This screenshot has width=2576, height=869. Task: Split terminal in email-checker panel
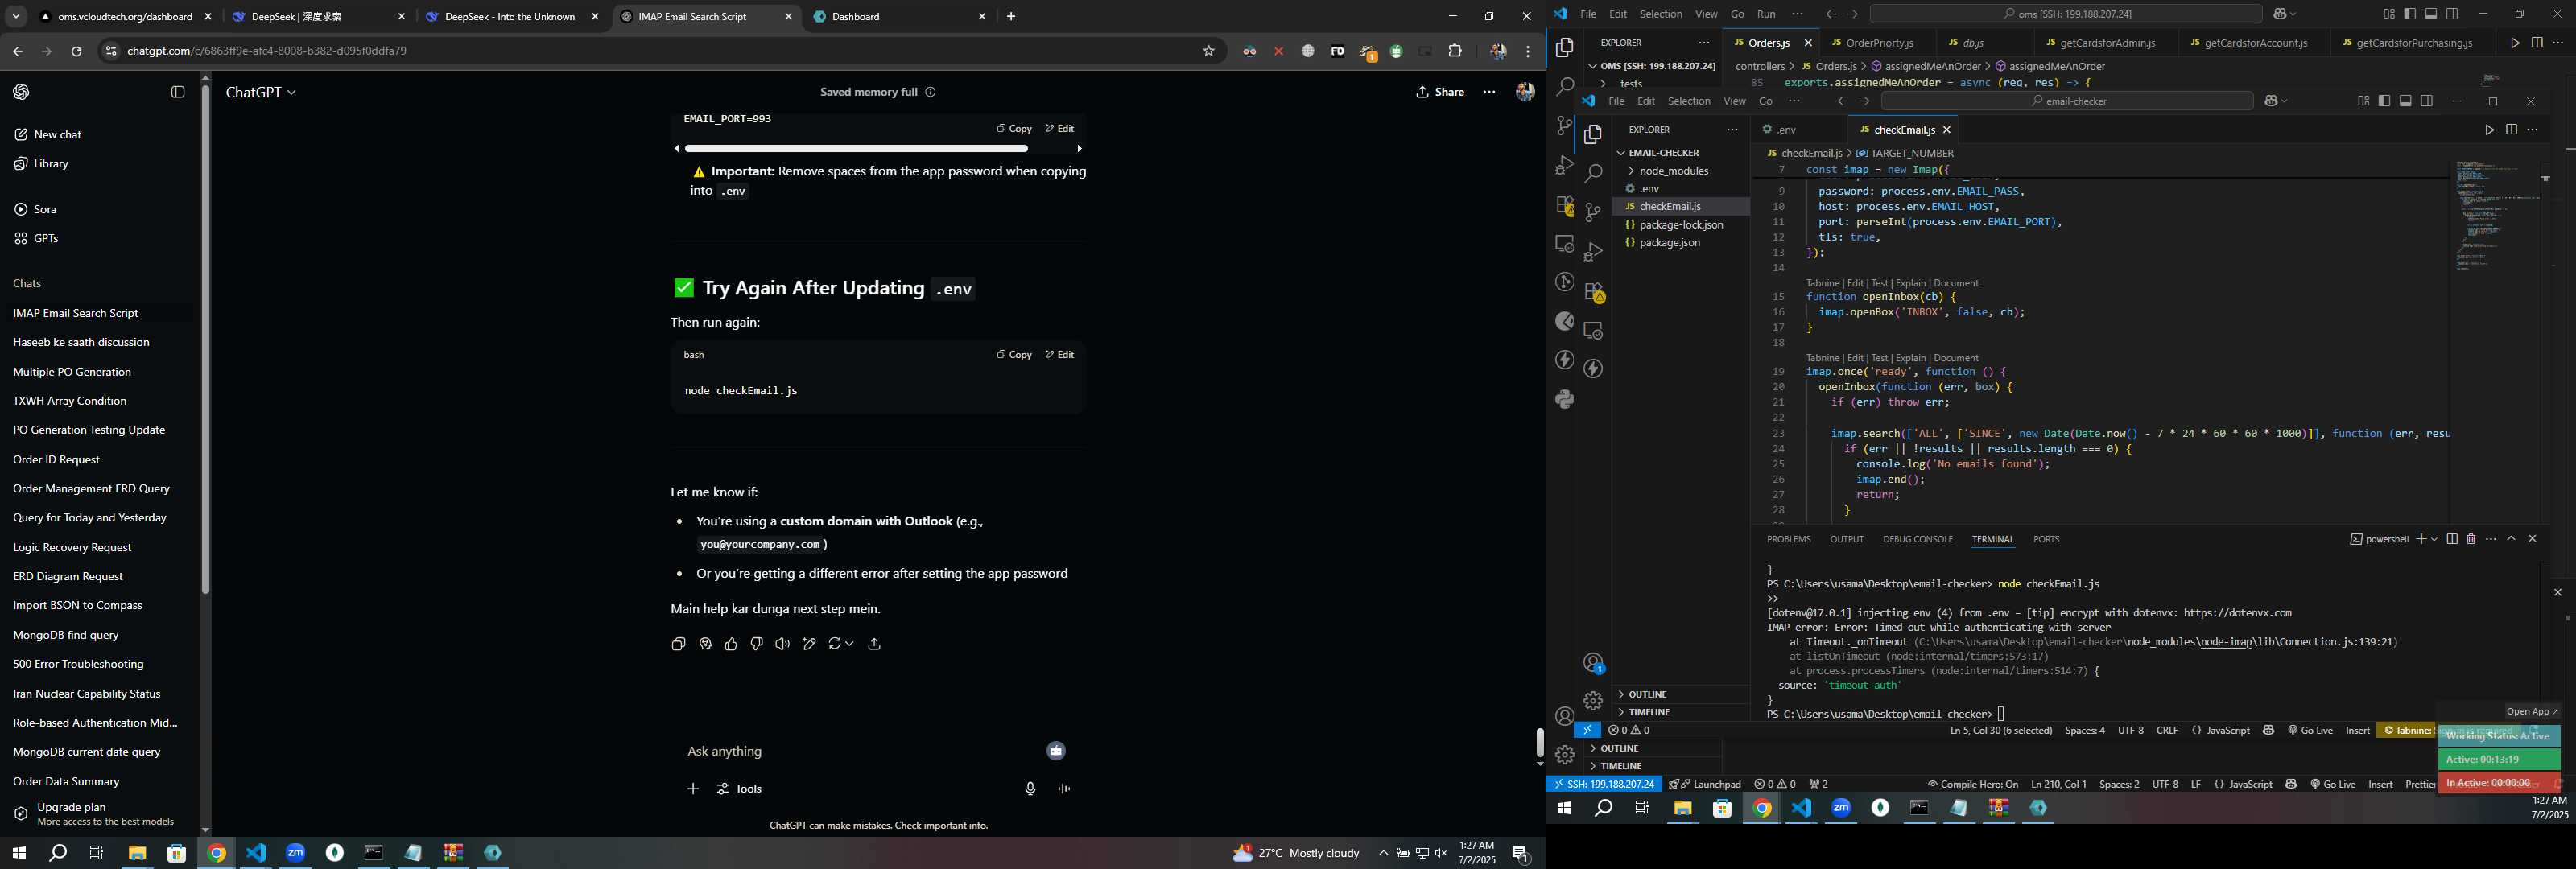[x=2452, y=539]
